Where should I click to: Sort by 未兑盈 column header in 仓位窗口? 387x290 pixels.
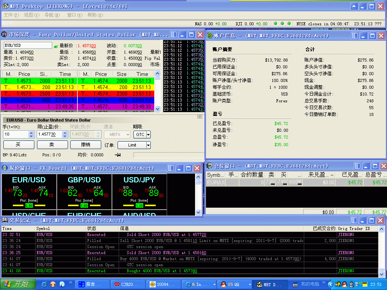319,175
